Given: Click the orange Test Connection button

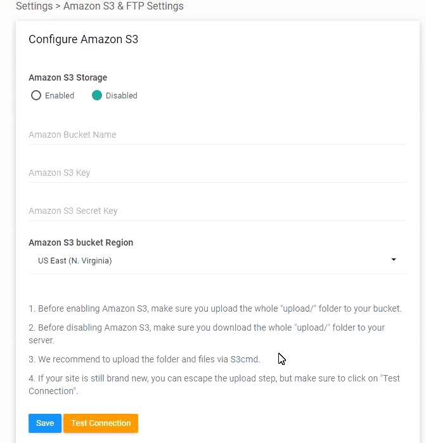Looking at the screenshot, I should tap(101, 423).
